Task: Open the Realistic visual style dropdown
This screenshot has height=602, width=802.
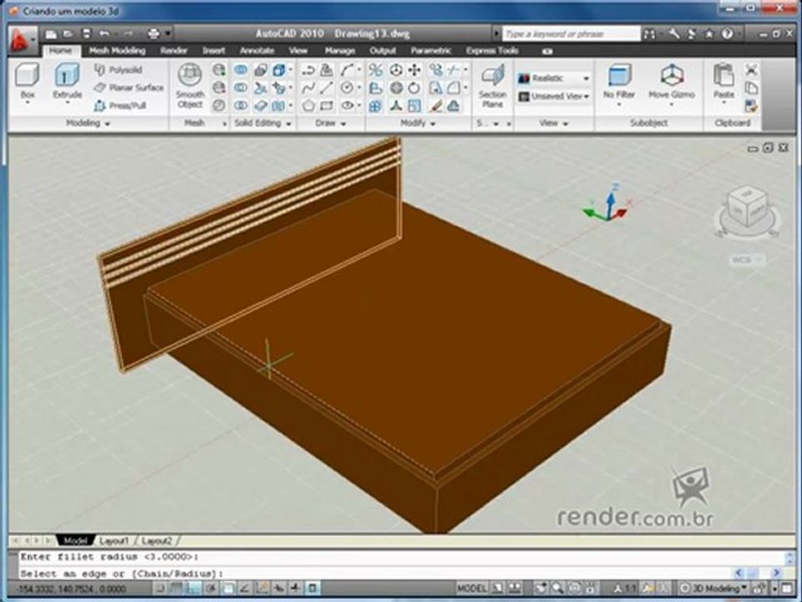Action: (554, 79)
